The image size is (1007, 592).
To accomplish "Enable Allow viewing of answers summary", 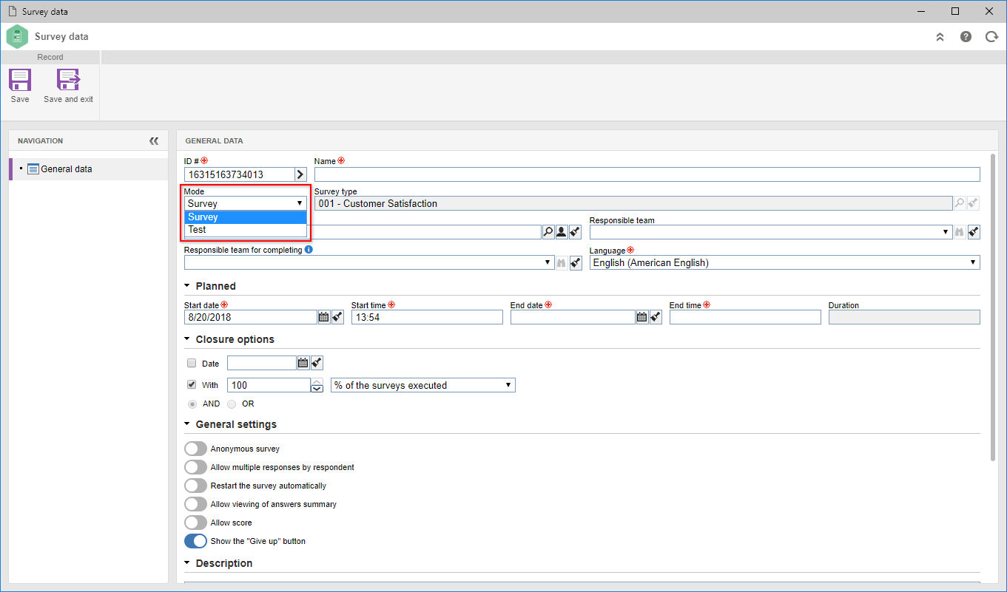I will [195, 504].
